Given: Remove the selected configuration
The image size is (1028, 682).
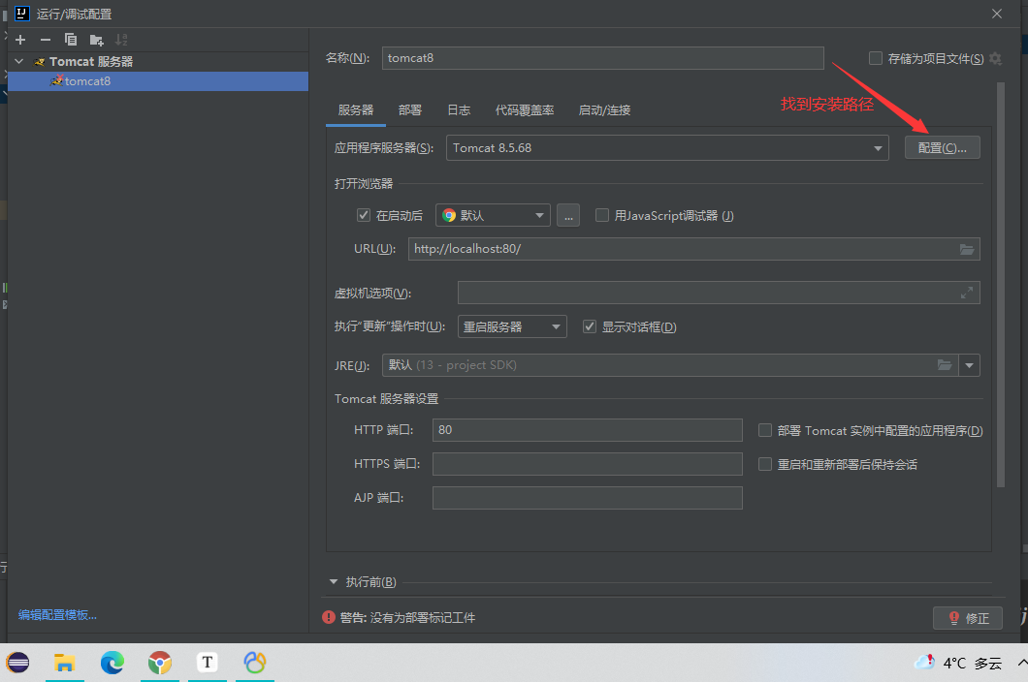Looking at the screenshot, I should click(x=46, y=40).
